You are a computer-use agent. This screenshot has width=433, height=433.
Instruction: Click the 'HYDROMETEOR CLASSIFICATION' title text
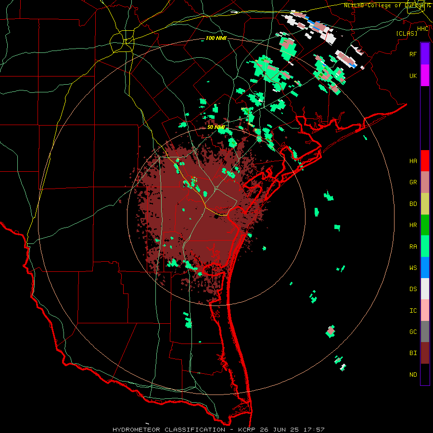(169, 430)
